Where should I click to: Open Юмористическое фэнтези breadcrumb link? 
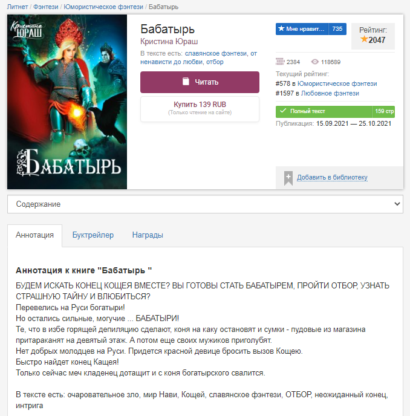[103, 7]
